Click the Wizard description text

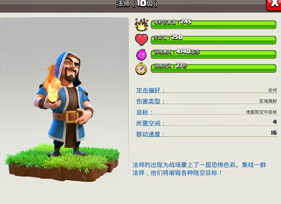pyautogui.click(x=199, y=169)
